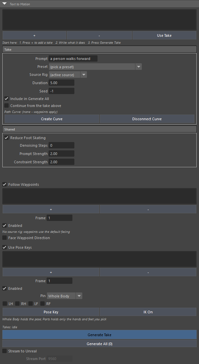
Task: Check the RH checkbox
Action: (18, 304)
